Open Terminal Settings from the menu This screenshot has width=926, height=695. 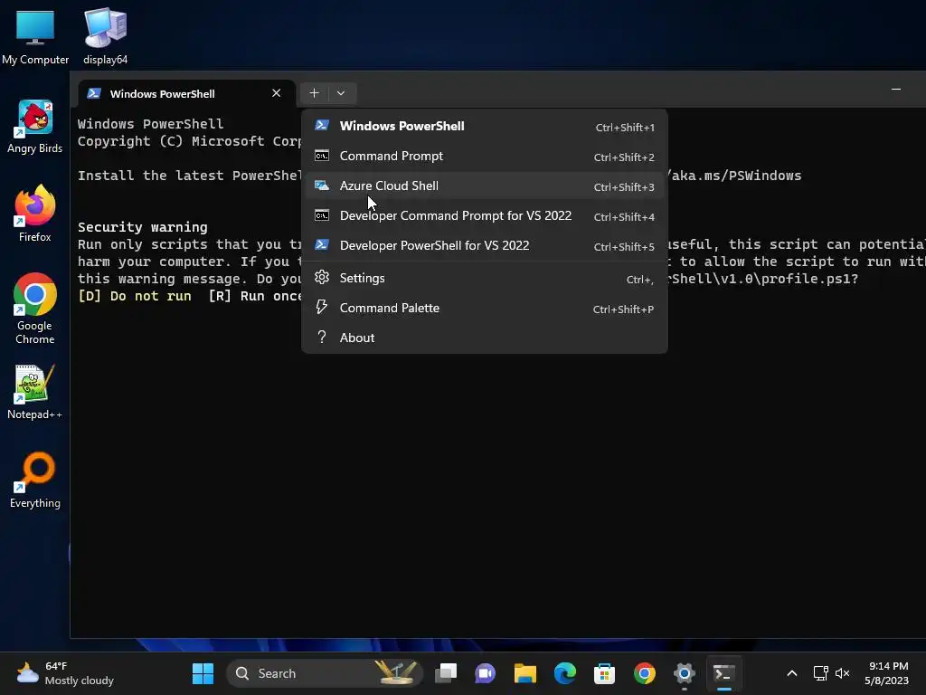coord(485,278)
